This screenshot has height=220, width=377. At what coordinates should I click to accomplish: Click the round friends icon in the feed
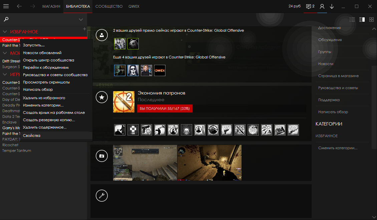click(x=102, y=35)
